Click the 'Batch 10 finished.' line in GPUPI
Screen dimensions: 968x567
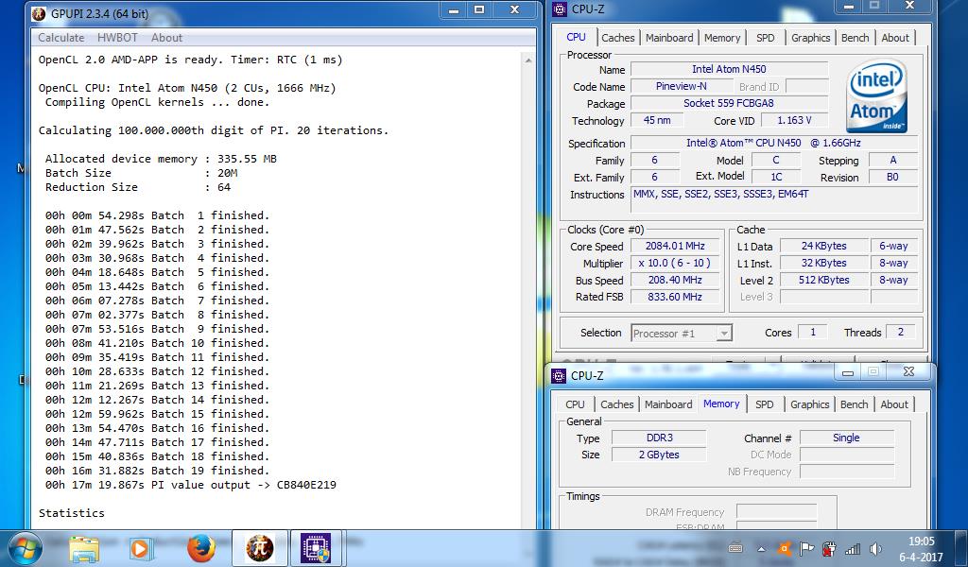coord(157,343)
